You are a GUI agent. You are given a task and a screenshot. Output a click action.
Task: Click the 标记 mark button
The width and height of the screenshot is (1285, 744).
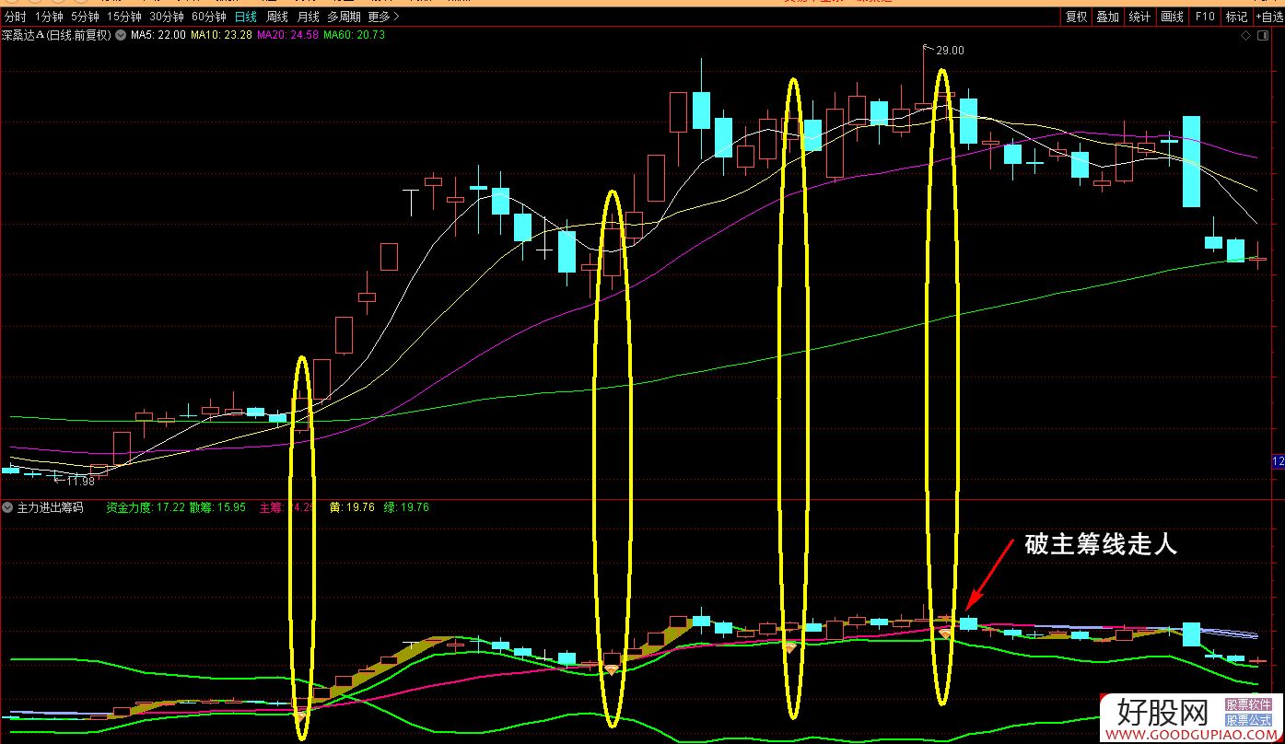[x=1236, y=17]
